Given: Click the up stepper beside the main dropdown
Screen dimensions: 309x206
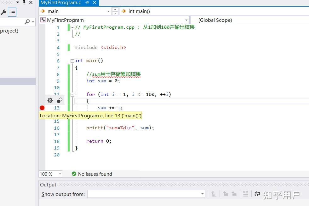Looking at the screenshot, I should coord(115,9).
